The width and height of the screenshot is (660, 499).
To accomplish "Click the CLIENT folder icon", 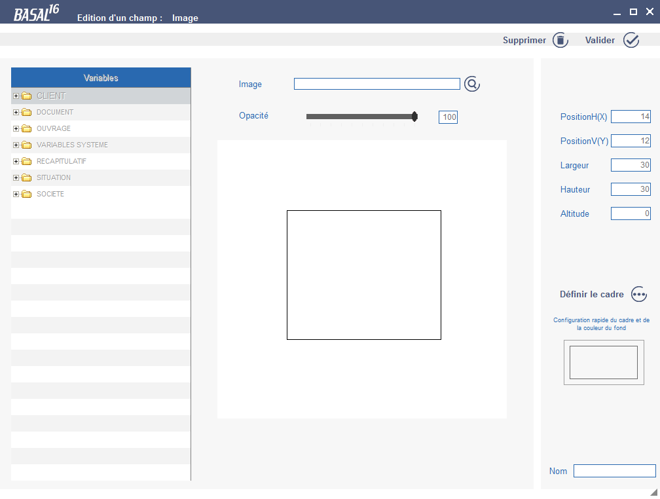I will (x=26, y=96).
